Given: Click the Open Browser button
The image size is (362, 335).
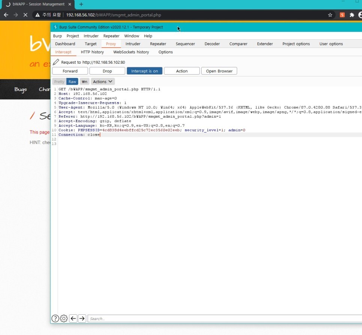Looking at the screenshot, I should tap(219, 71).
